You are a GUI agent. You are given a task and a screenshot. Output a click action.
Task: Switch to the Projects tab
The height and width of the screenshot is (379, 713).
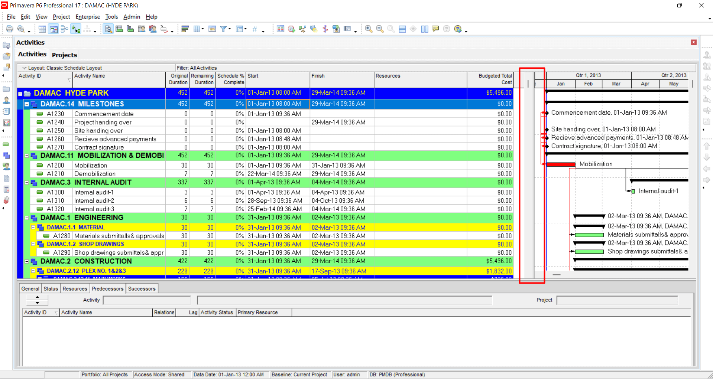(x=64, y=55)
